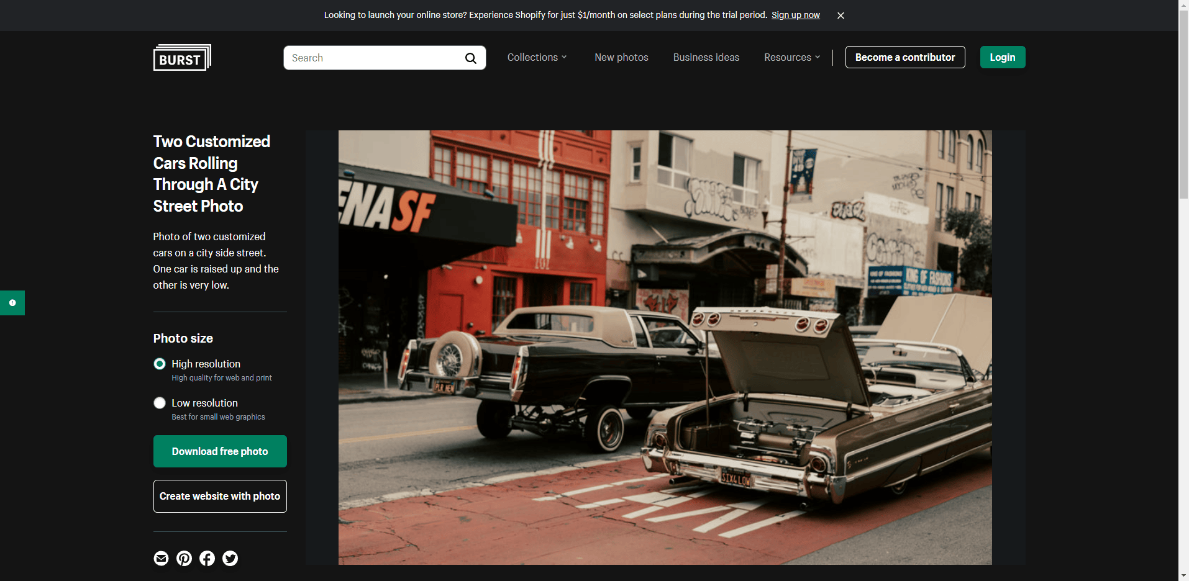Image resolution: width=1189 pixels, height=581 pixels.
Task: Expand the Resources dropdown menu
Action: point(791,57)
